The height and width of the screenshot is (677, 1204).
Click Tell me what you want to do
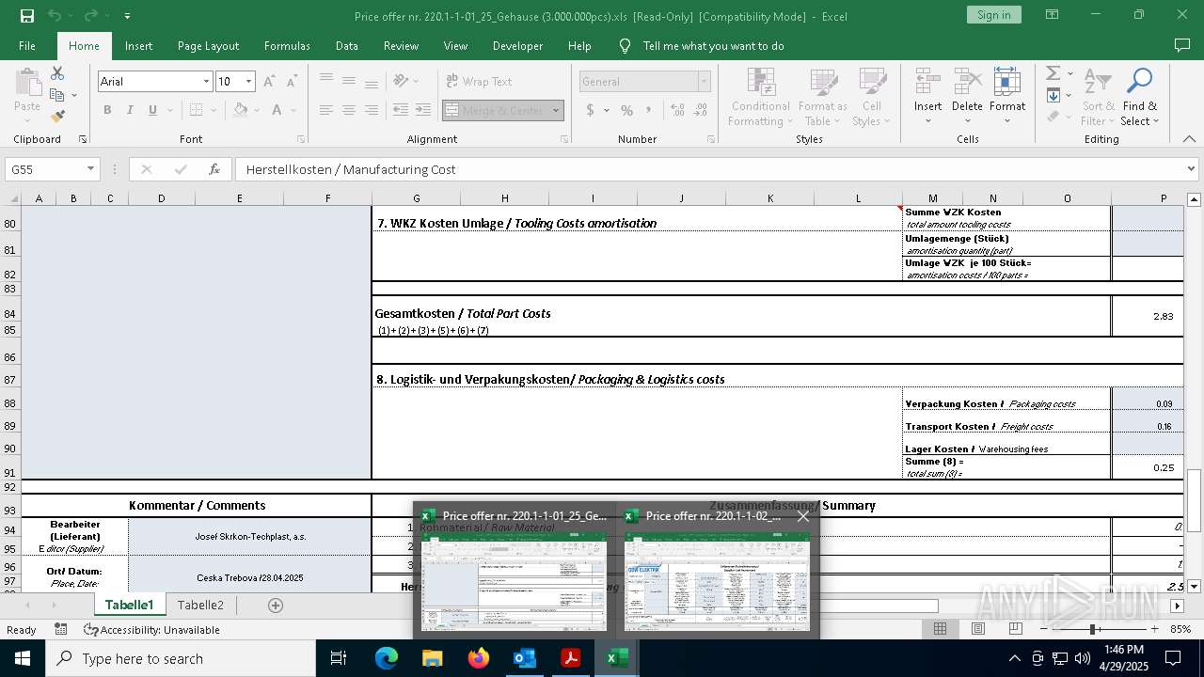tap(713, 46)
